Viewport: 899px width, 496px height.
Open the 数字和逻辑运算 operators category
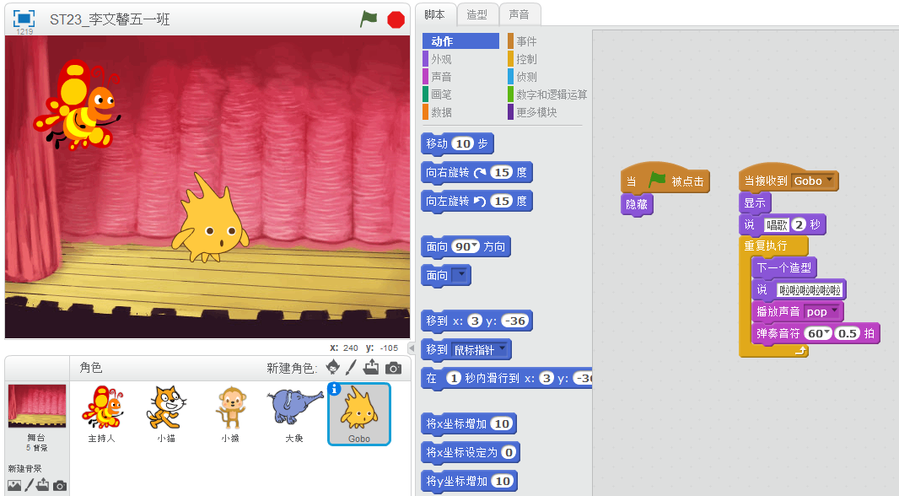pyautogui.click(x=547, y=94)
